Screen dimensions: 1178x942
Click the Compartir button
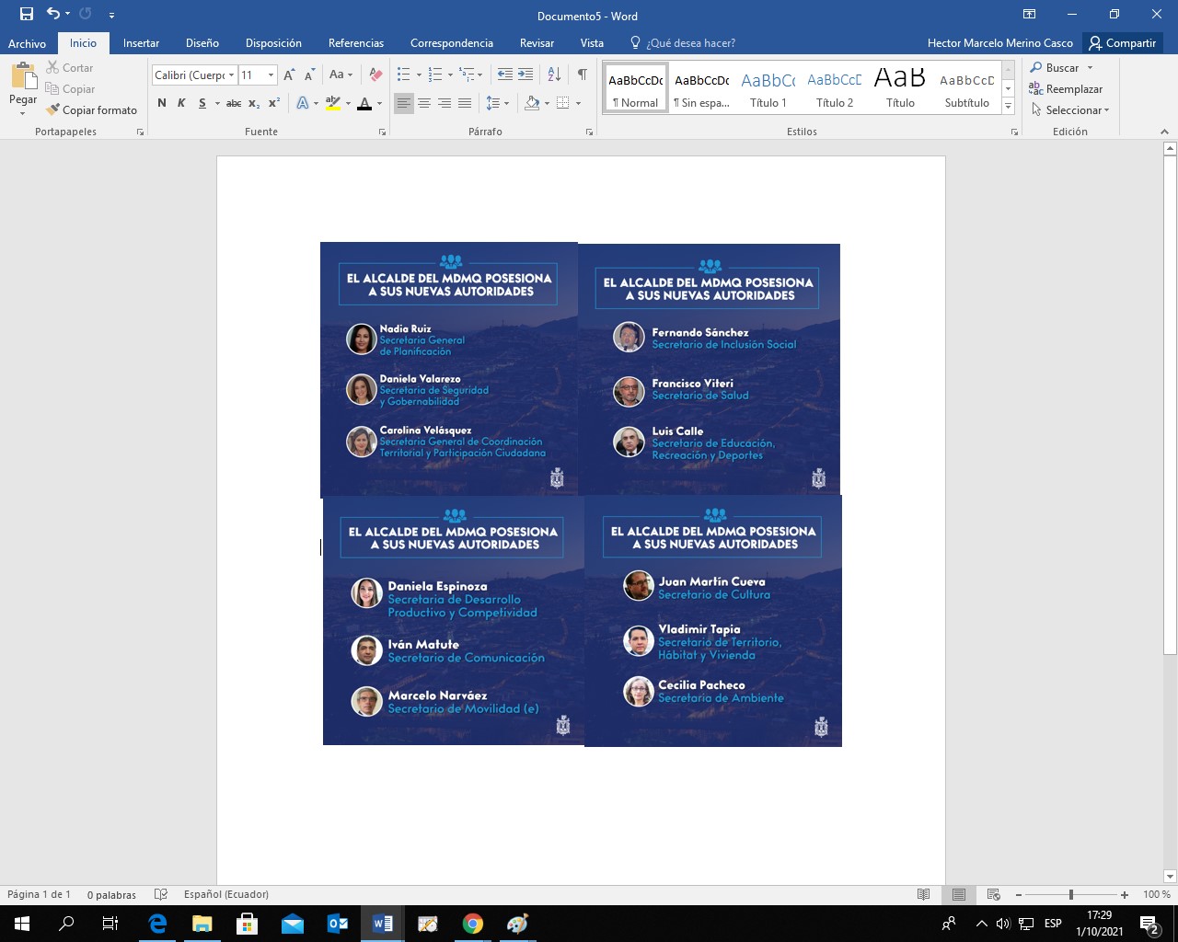1123,43
